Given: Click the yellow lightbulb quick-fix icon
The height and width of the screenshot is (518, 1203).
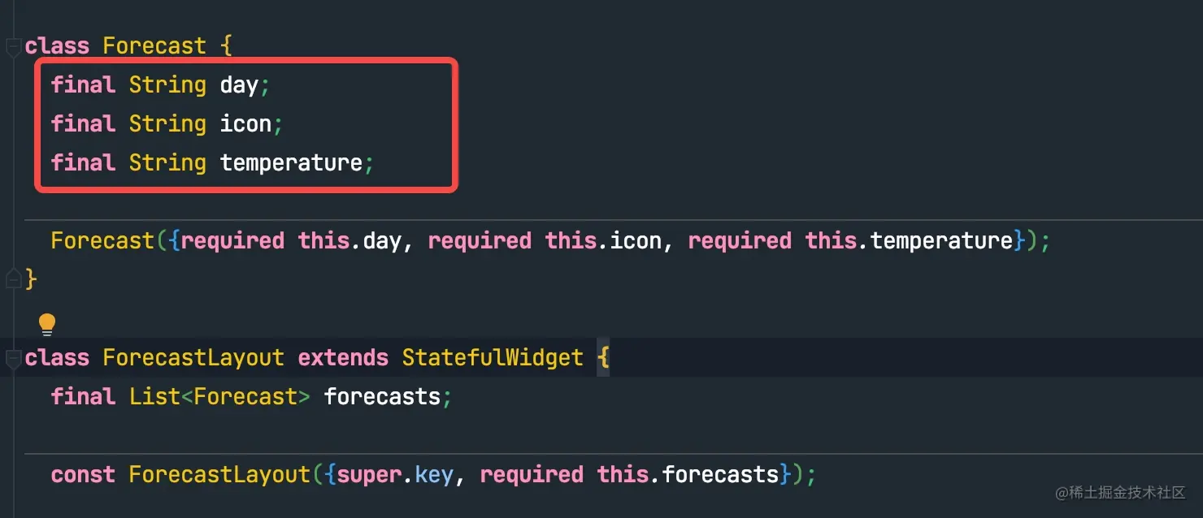Looking at the screenshot, I should click(x=47, y=325).
